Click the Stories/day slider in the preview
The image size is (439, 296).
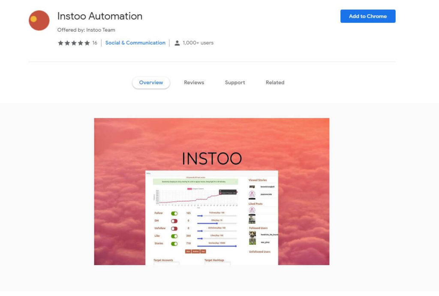point(216,246)
